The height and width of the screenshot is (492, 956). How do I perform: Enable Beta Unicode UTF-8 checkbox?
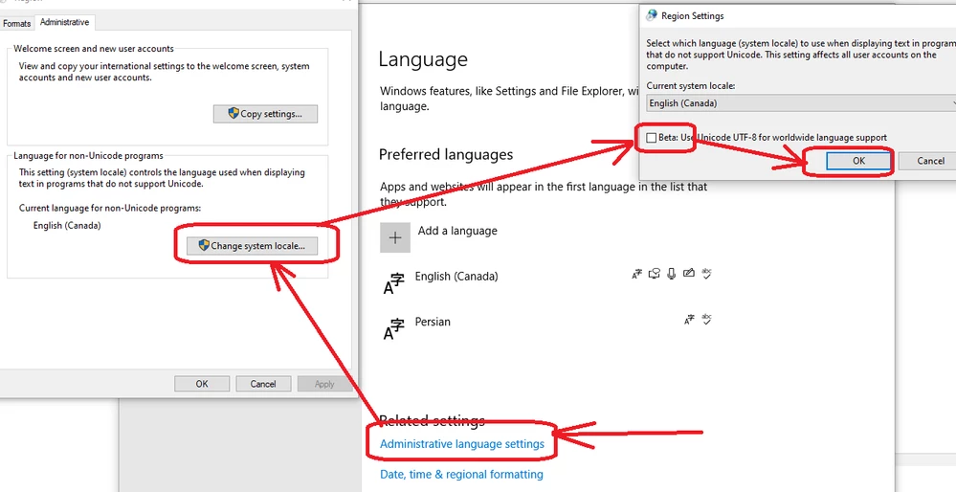pos(651,138)
